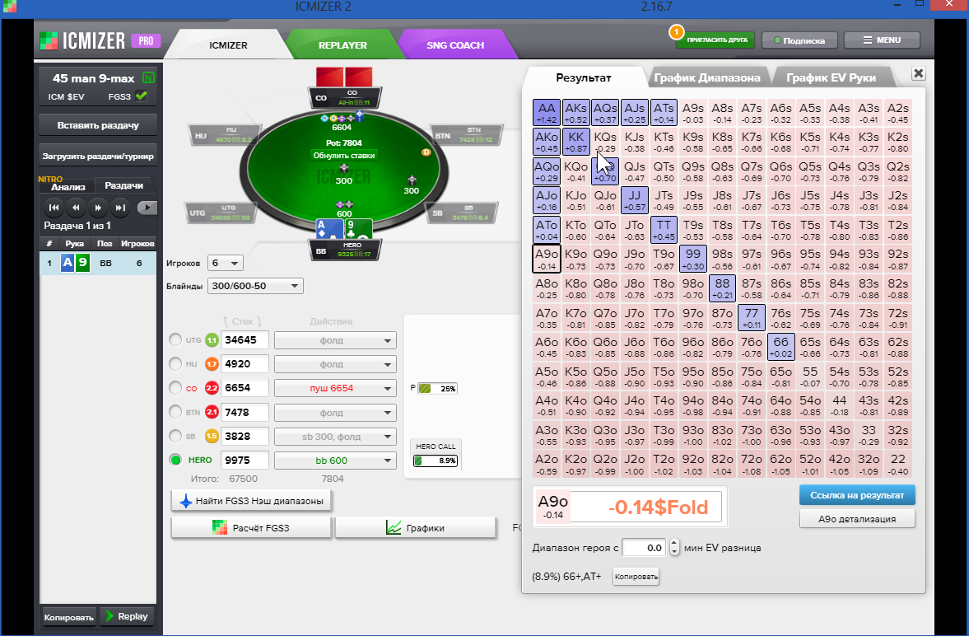Click the CO 2.2 stack badge

tap(212, 388)
